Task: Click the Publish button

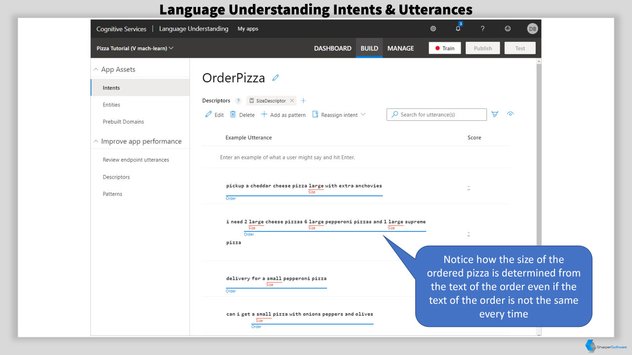Action: 483,48
